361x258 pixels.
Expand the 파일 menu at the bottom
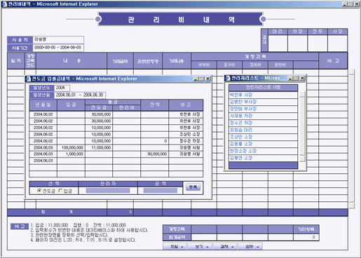tap(175, 247)
